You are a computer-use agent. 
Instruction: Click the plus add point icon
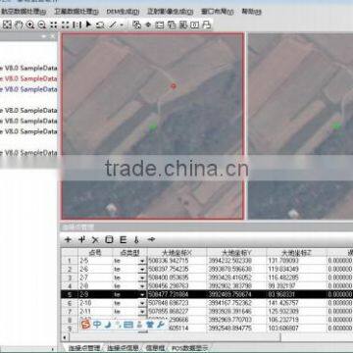coord(68,239)
